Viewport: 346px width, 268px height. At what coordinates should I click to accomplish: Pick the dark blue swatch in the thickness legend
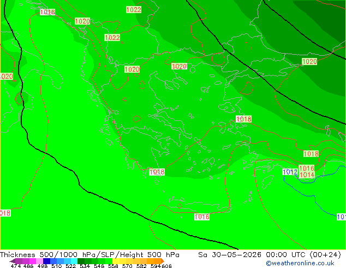pyautogui.click(x=46, y=261)
